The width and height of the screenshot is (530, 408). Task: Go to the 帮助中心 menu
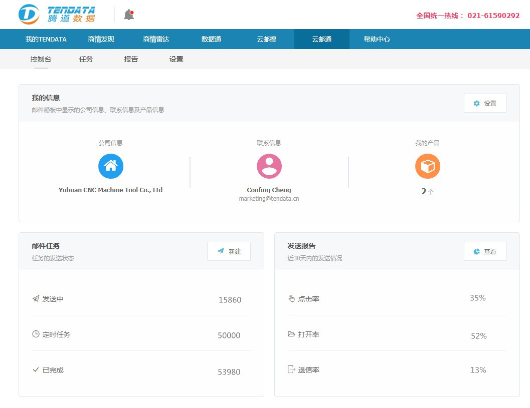pyautogui.click(x=377, y=39)
